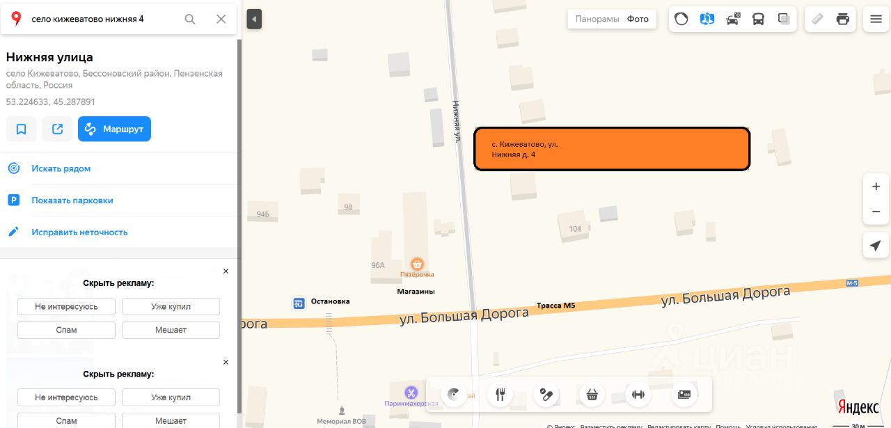
Task: Search pharmacies with pill icon
Action: (546, 395)
